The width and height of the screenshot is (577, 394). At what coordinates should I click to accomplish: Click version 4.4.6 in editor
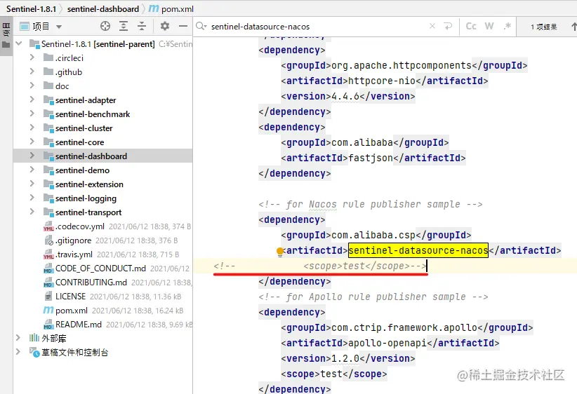point(345,96)
